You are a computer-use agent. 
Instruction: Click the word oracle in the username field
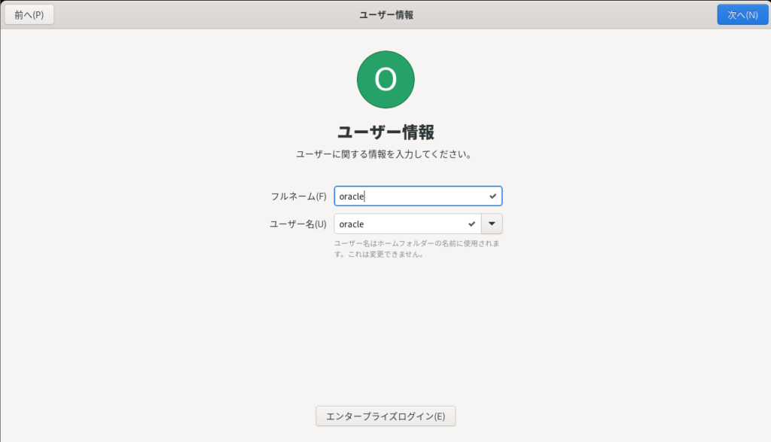point(352,224)
